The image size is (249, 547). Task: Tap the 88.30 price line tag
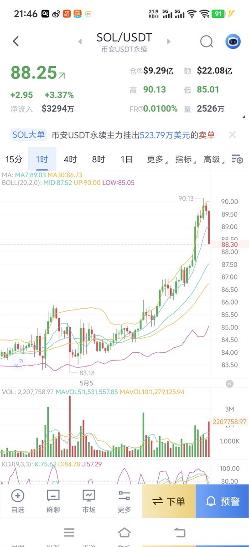[229, 245]
